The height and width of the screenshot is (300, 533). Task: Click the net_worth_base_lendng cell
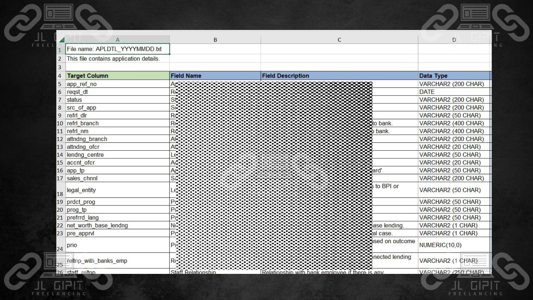tap(117, 226)
